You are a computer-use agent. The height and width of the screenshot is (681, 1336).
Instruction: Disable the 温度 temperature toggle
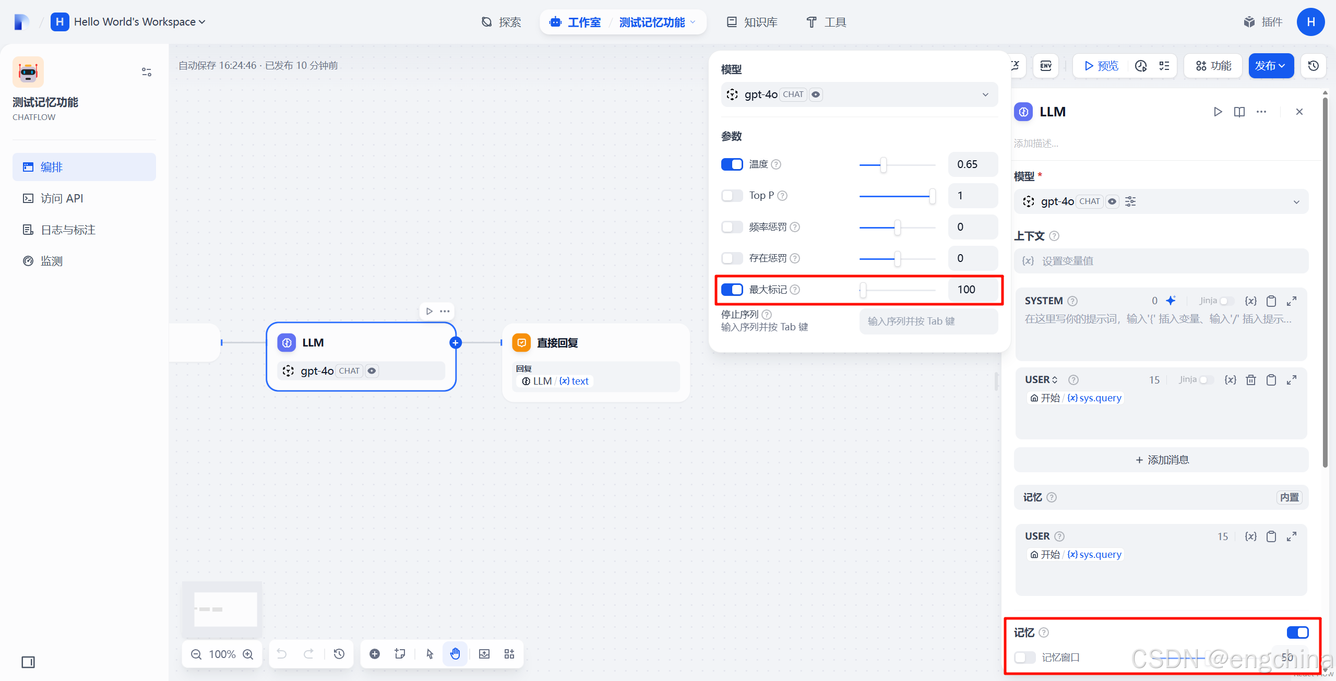click(732, 164)
